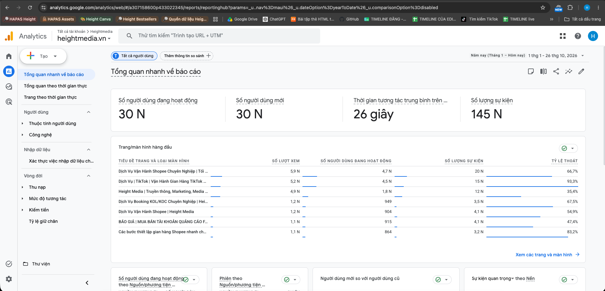Reload the page in browser toolbar

point(30,8)
